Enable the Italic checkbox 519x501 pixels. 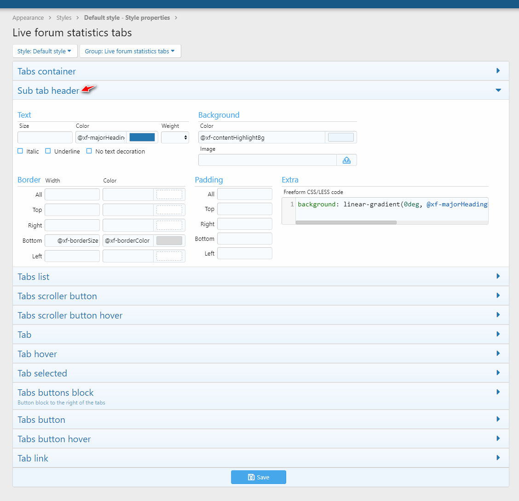pos(20,151)
